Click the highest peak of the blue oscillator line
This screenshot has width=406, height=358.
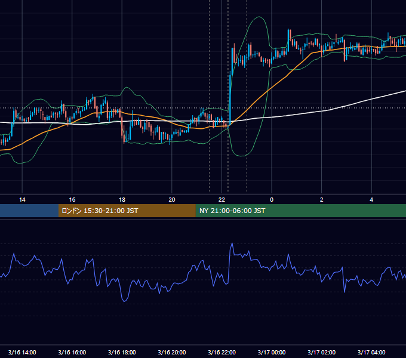[232, 243]
